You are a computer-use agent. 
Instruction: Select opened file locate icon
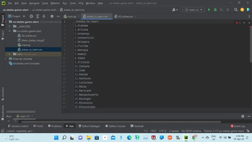(31, 16)
